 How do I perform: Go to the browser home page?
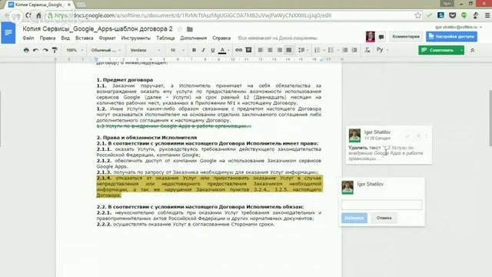tap(38, 15)
